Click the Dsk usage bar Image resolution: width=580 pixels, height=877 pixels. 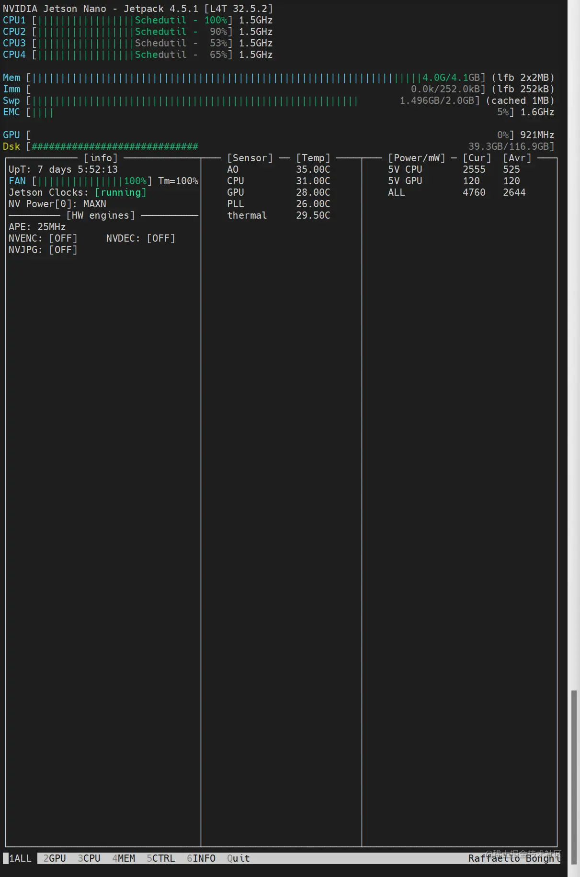[x=290, y=146]
